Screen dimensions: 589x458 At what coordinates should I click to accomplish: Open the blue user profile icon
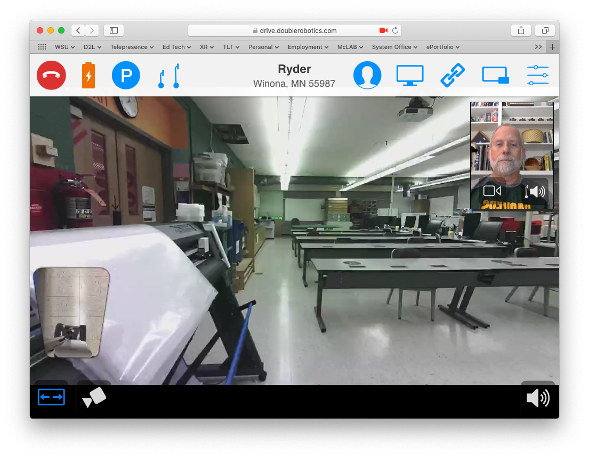[367, 76]
